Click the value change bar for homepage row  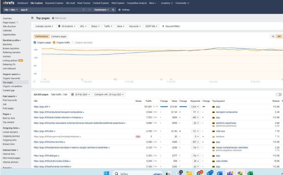pos(183,107)
